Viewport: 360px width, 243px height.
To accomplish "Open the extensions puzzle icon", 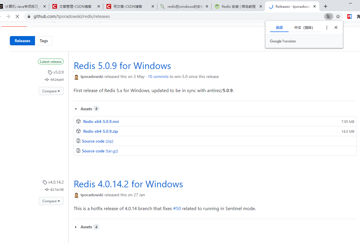I will (358, 16).
